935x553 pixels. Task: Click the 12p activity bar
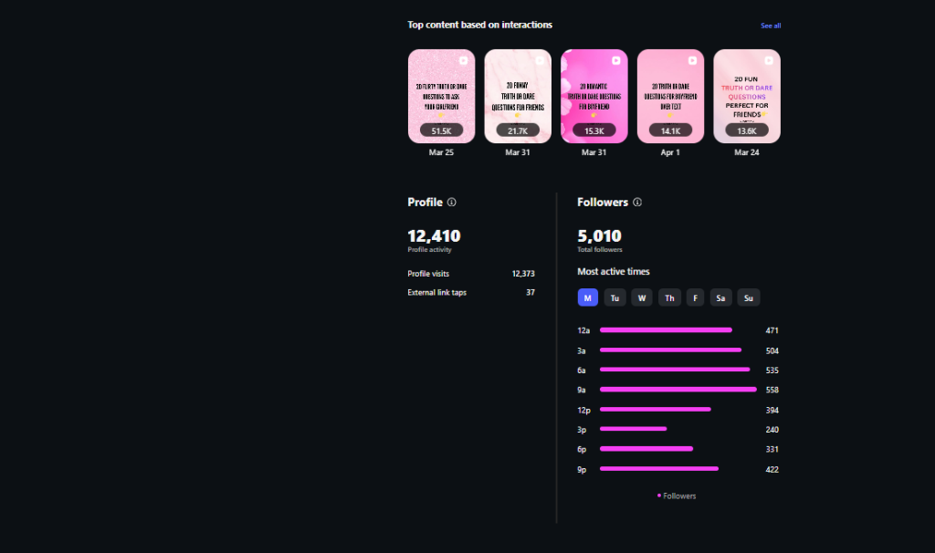point(655,410)
